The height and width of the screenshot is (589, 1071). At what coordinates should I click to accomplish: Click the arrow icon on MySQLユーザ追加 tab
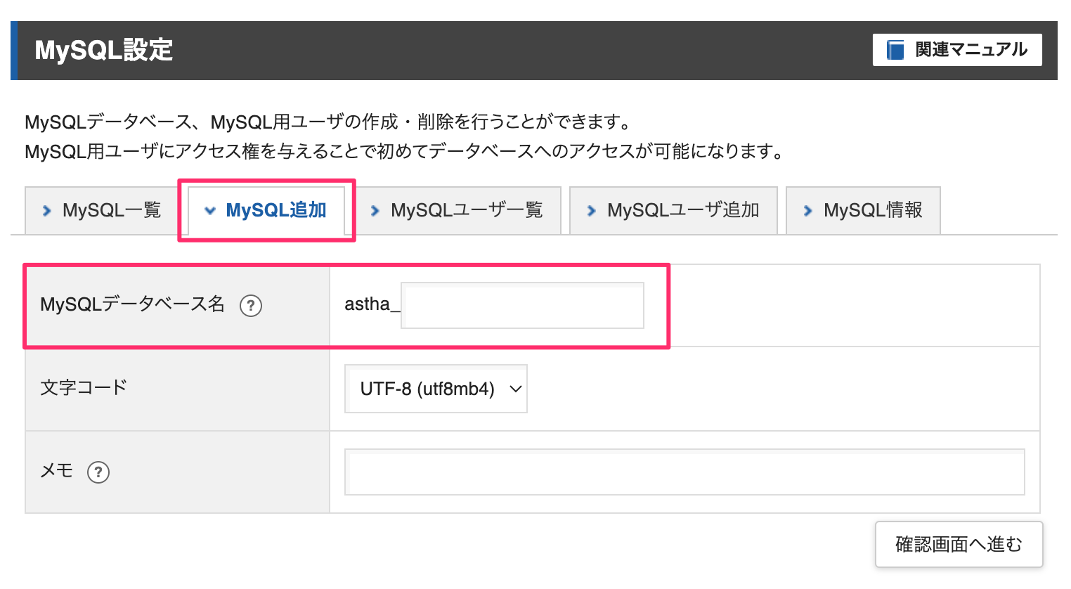pyautogui.click(x=591, y=210)
